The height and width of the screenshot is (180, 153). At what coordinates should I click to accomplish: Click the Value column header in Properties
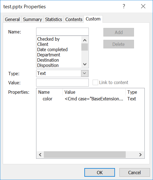[x=94, y=92]
